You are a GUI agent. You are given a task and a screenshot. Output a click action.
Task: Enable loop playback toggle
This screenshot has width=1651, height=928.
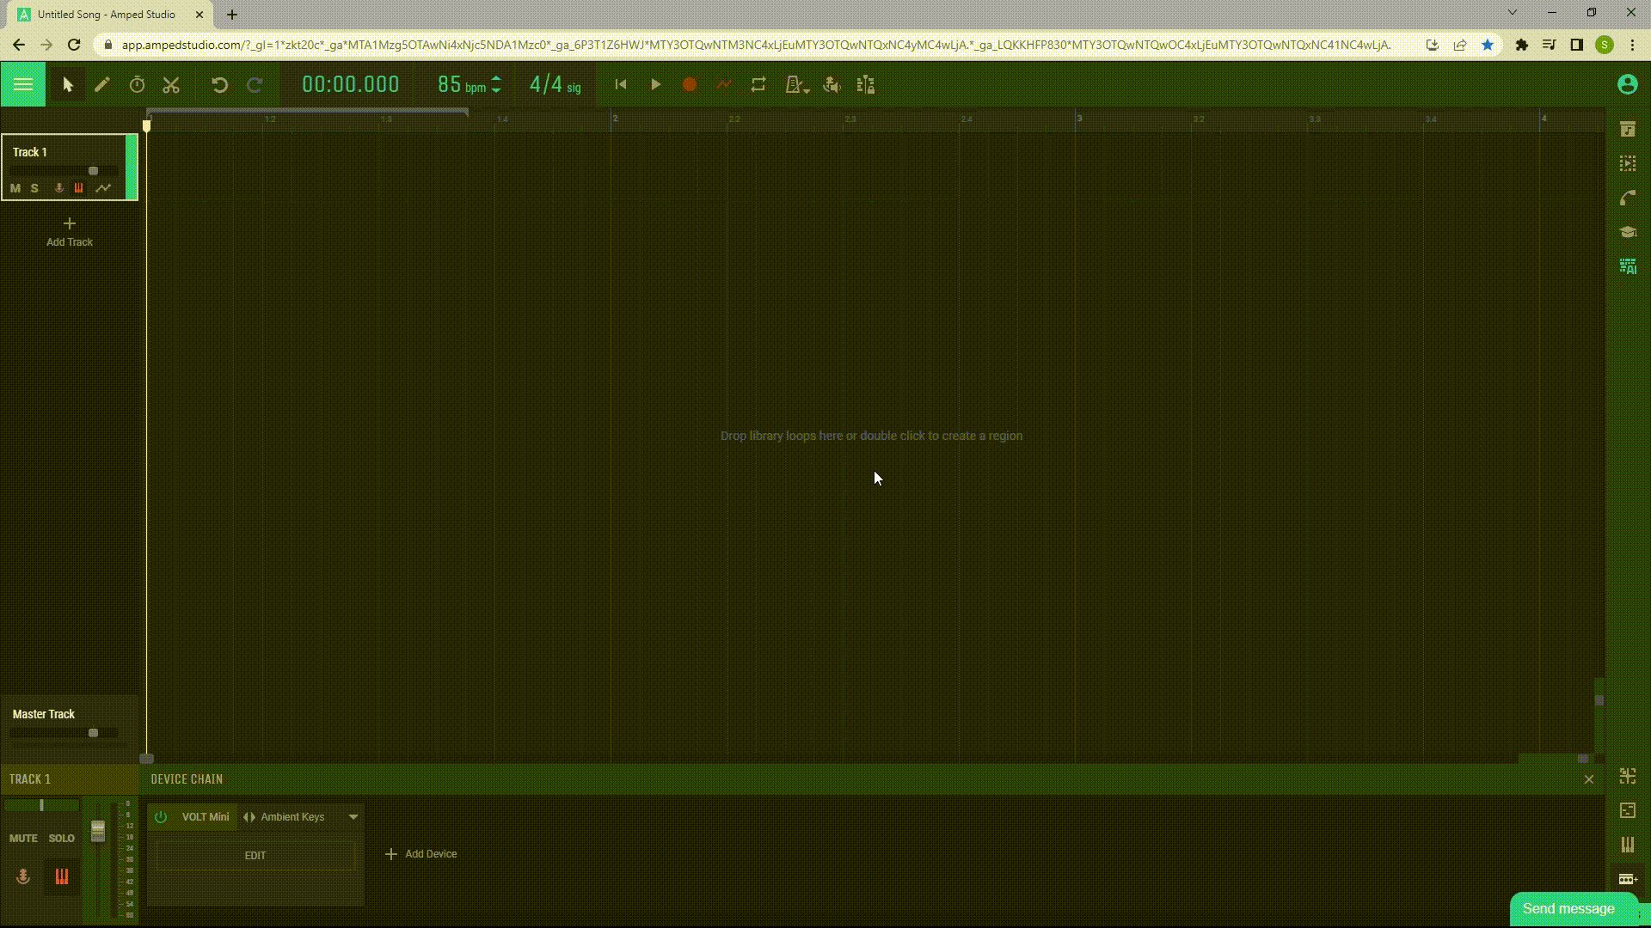758,85
